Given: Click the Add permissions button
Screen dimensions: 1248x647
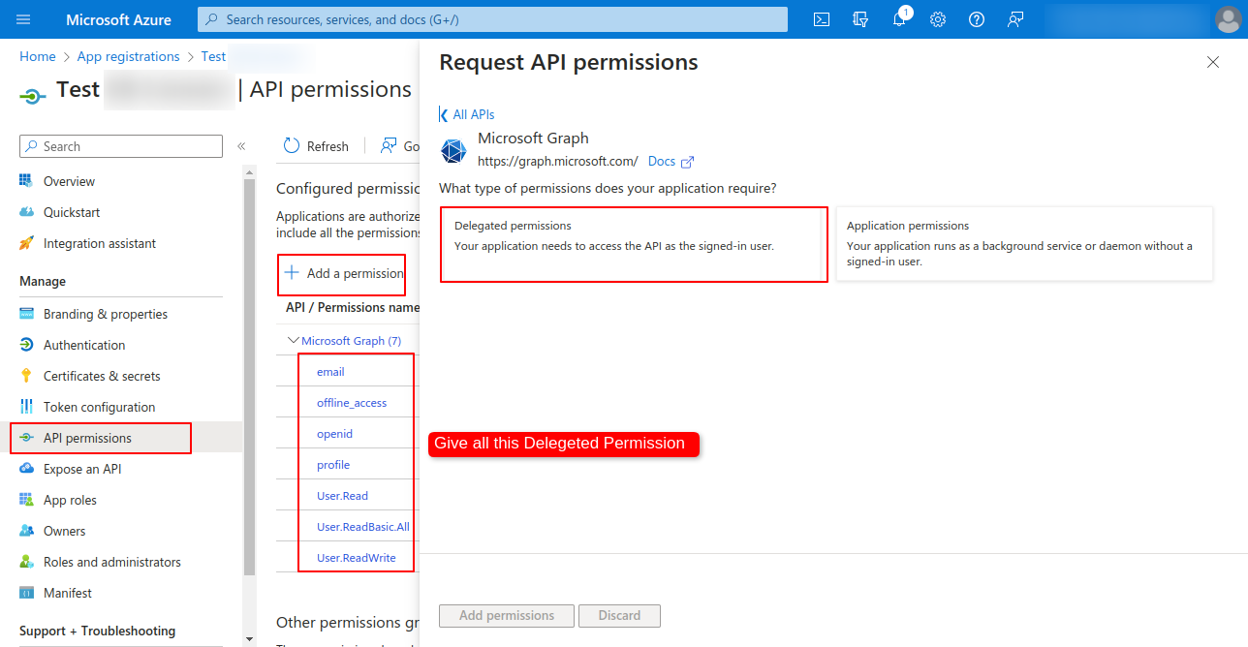Looking at the screenshot, I should [x=507, y=615].
